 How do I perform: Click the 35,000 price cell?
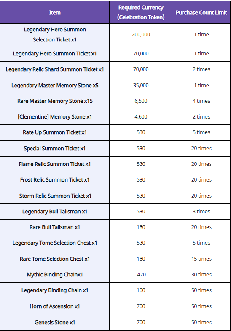point(141,85)
